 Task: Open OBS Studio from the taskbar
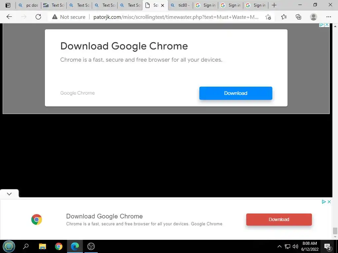(91, 246)
